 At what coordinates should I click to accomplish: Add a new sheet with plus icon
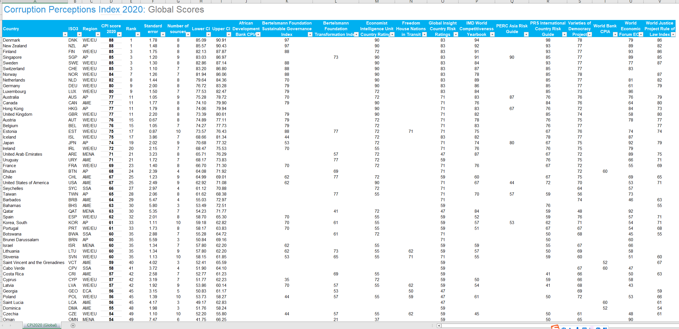click(x=73, y=326)
